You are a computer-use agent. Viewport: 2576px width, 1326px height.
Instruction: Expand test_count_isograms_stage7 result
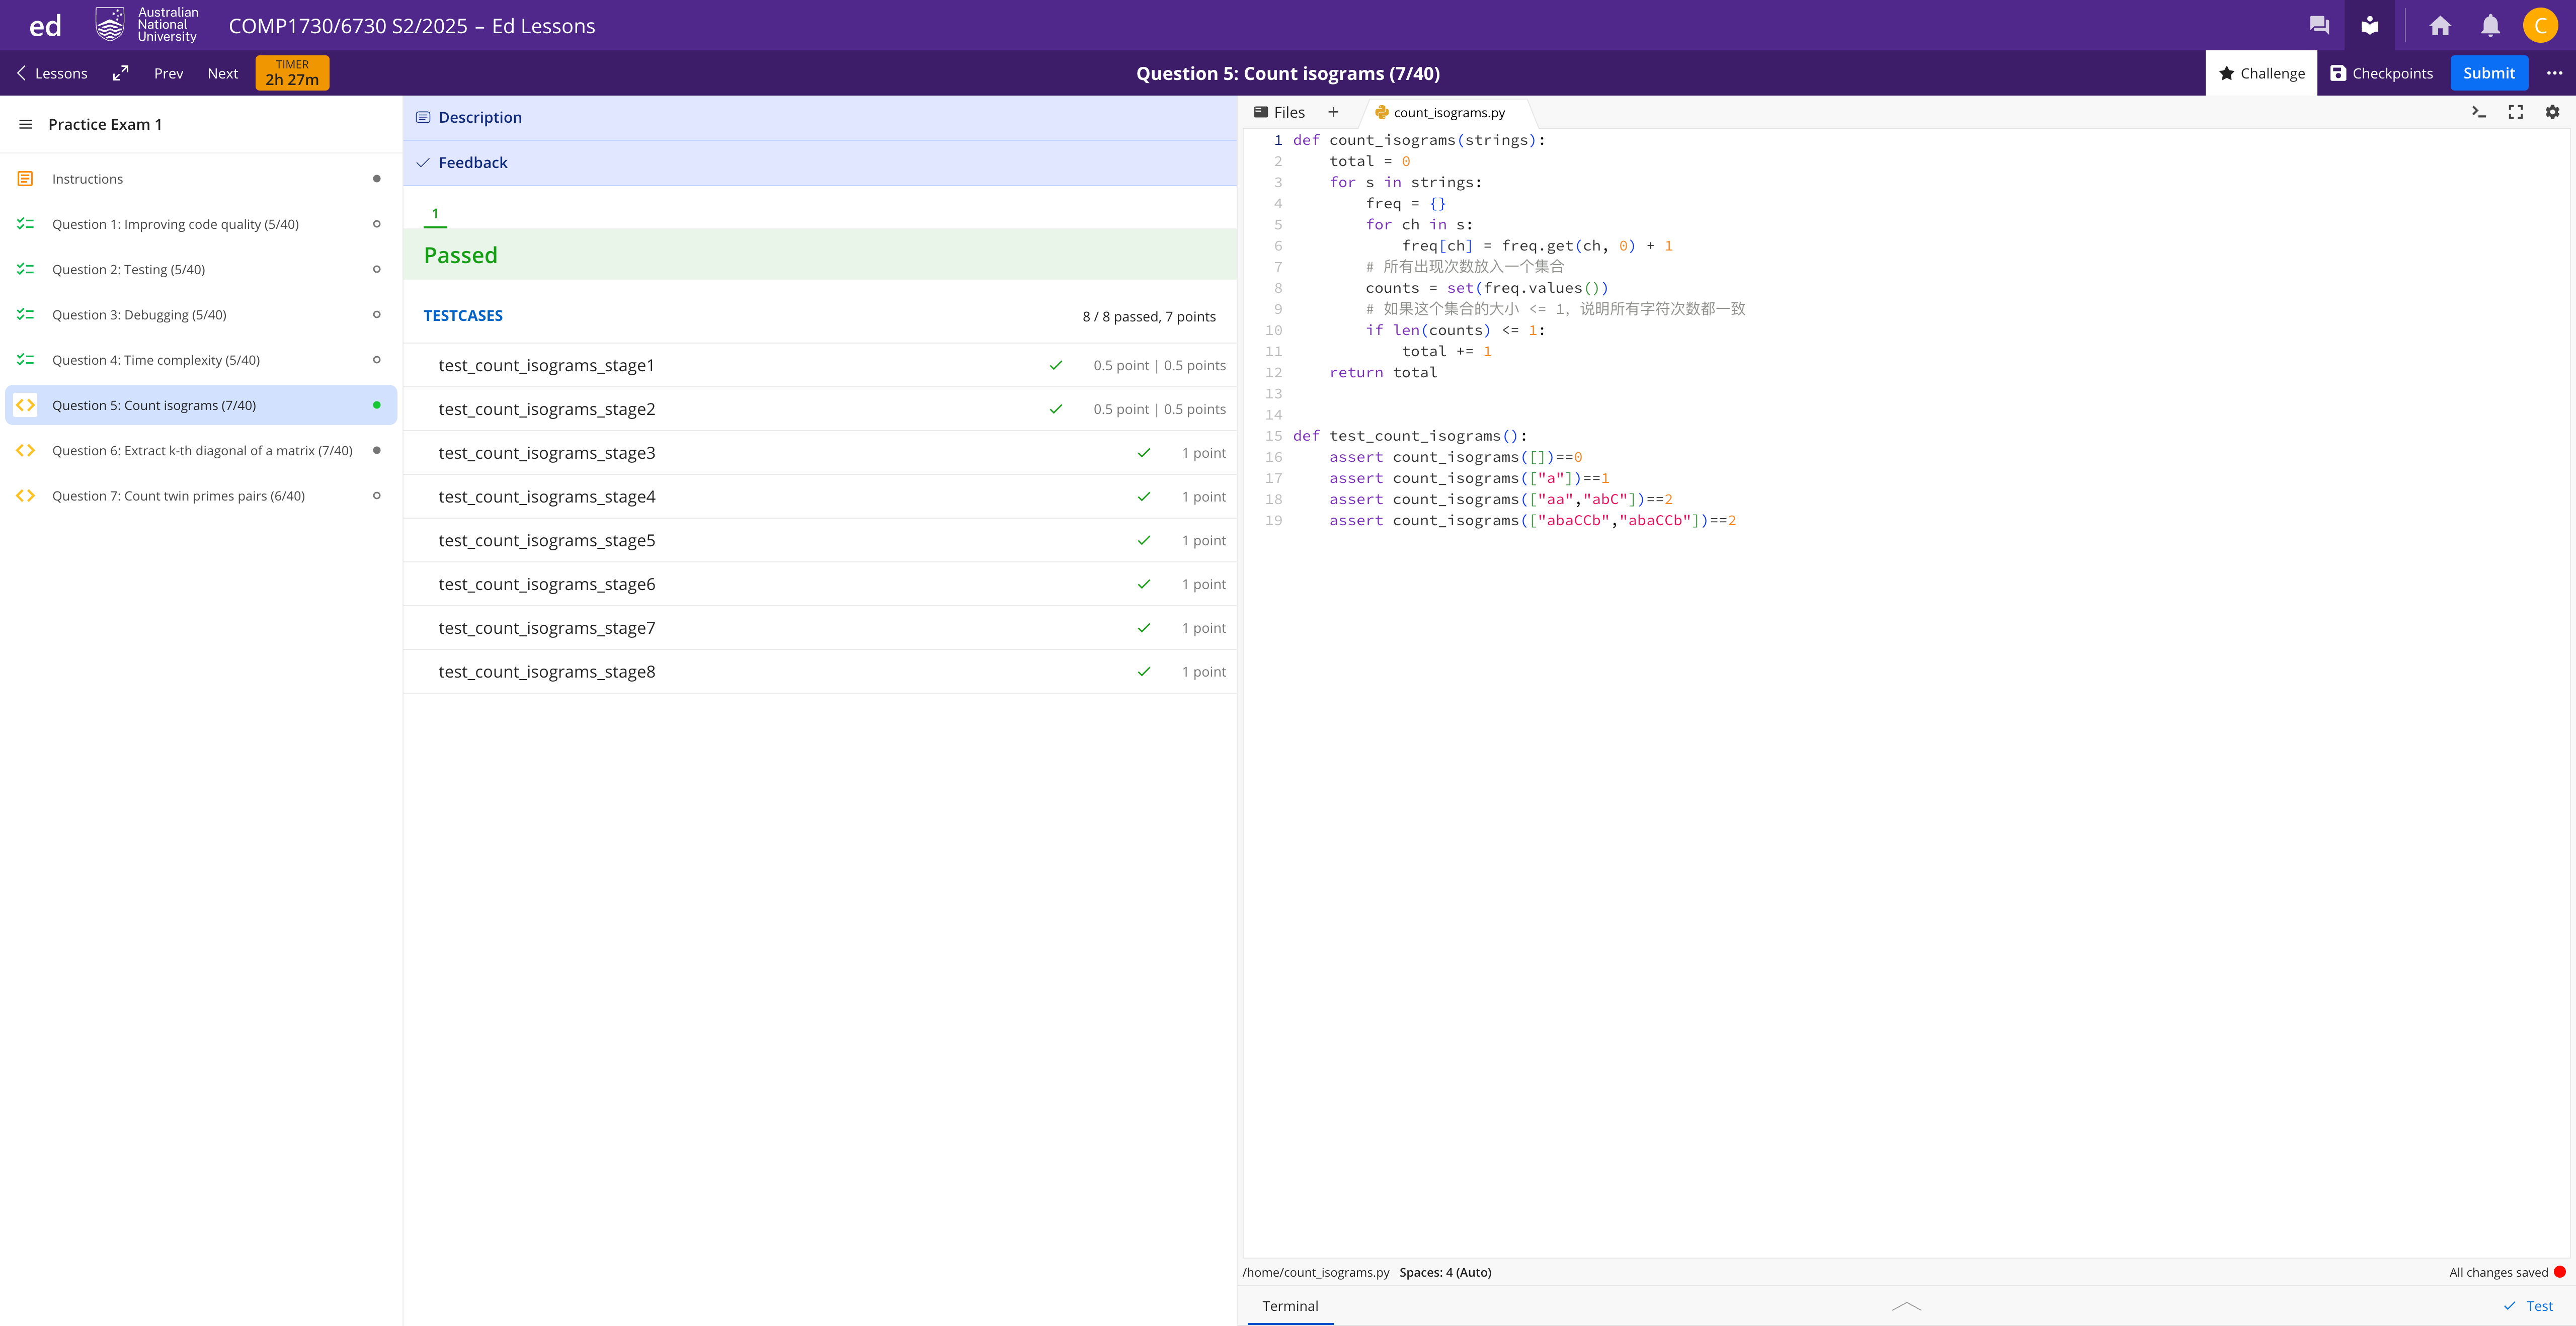click(x=820, y=628)
